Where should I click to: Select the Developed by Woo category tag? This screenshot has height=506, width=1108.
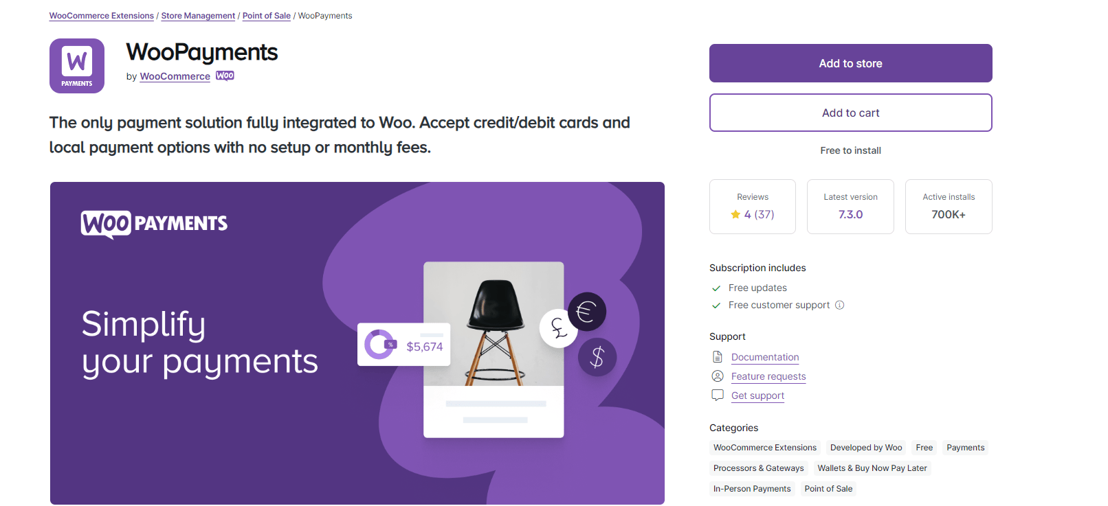click(865, 447)
